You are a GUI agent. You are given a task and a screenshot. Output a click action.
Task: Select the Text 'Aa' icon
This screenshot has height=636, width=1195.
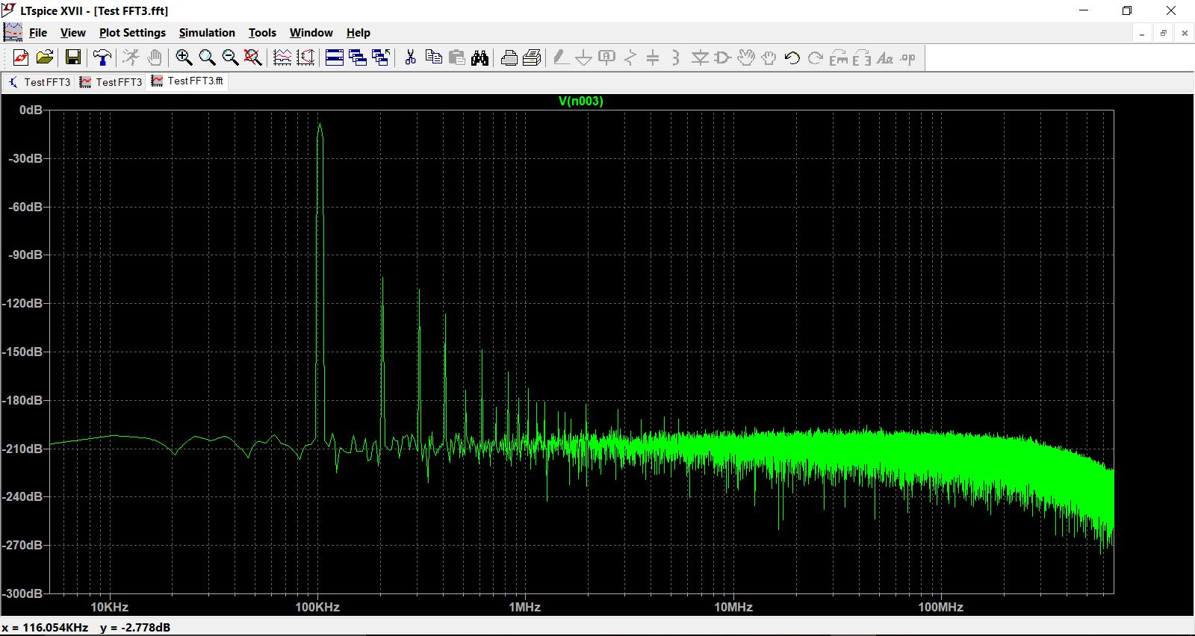(x=885, y=57)
